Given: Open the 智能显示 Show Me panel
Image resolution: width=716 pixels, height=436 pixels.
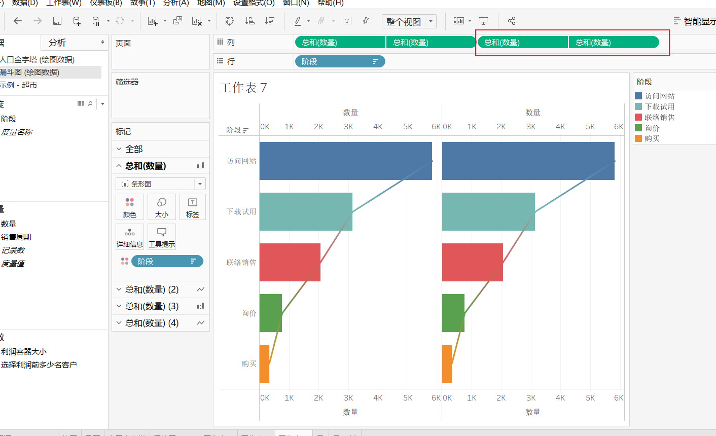Looking at the screenshot, I should pos(695,21).
